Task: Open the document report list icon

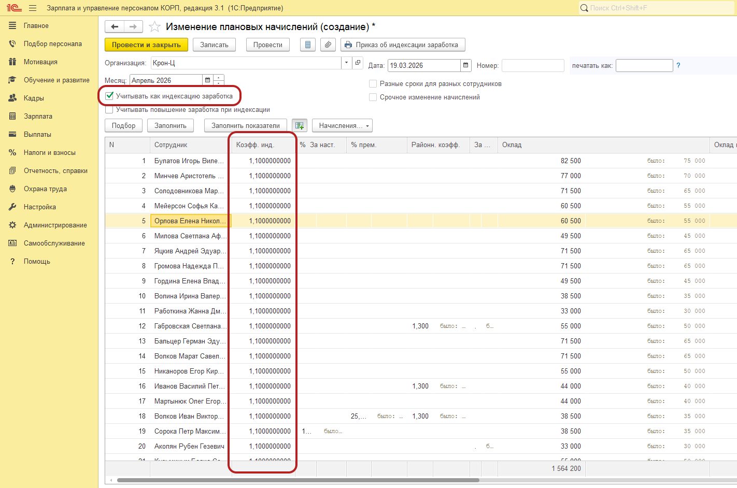Action: [x=308, y=45]
